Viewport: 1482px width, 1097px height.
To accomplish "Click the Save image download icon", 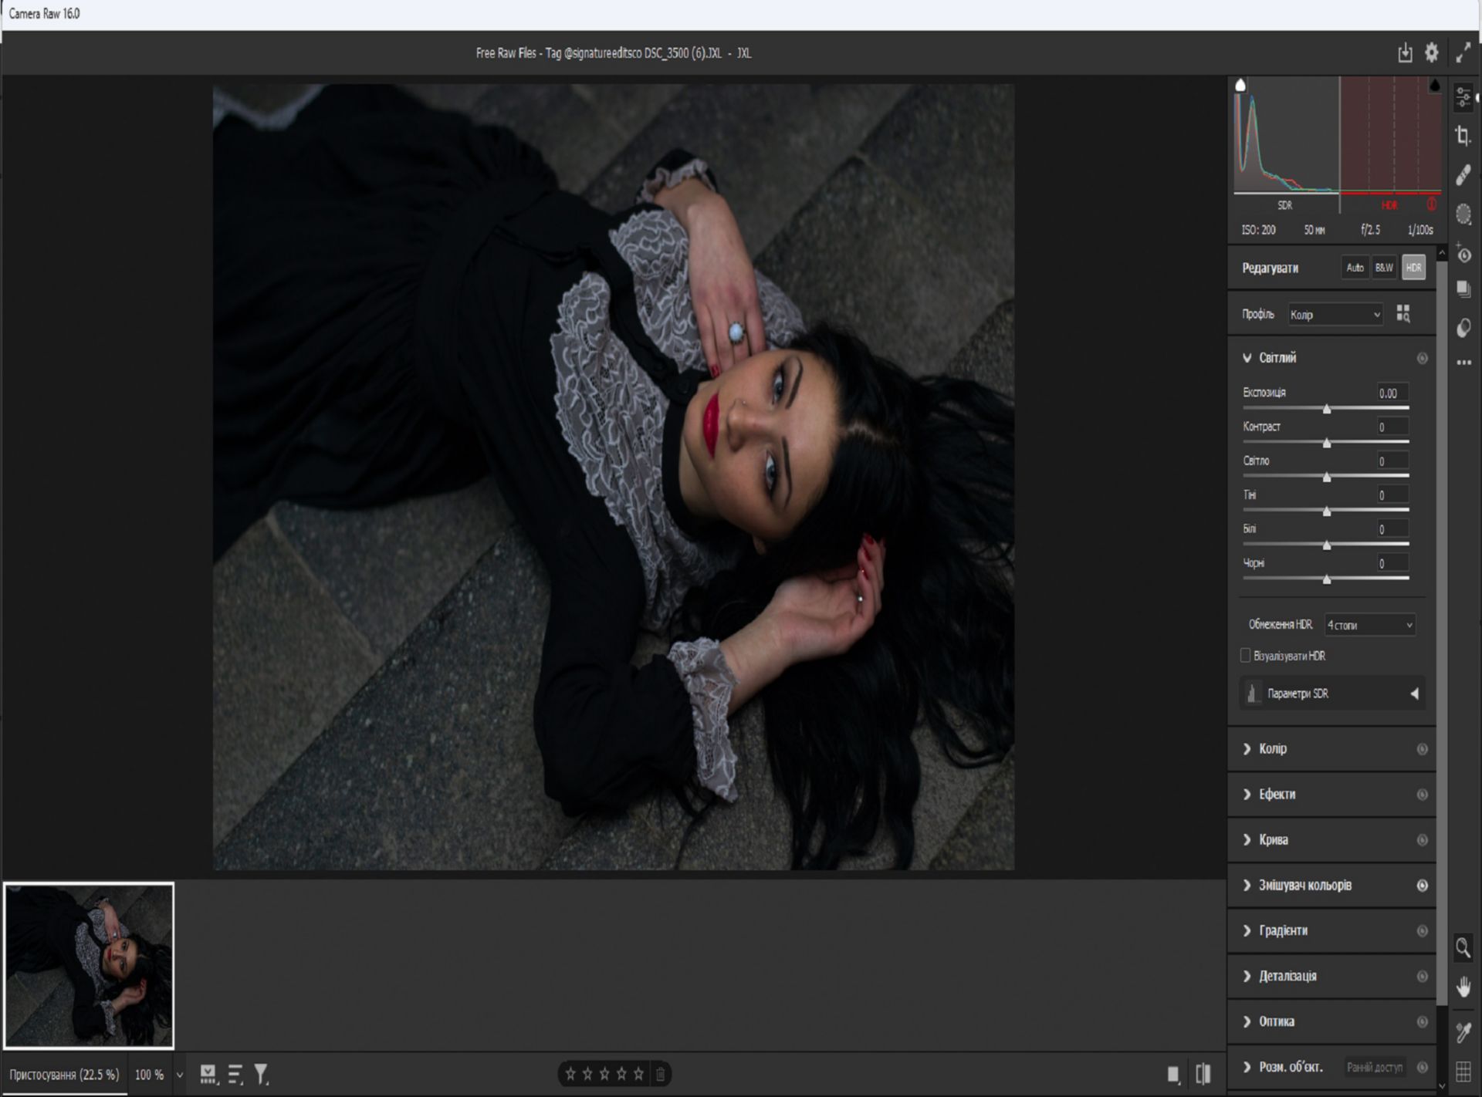I will tap(1405, 52).
